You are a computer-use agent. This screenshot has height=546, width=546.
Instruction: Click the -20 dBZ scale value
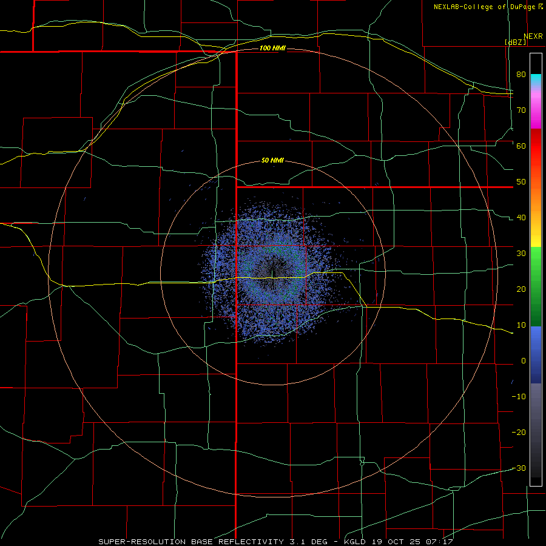[519, 433]
